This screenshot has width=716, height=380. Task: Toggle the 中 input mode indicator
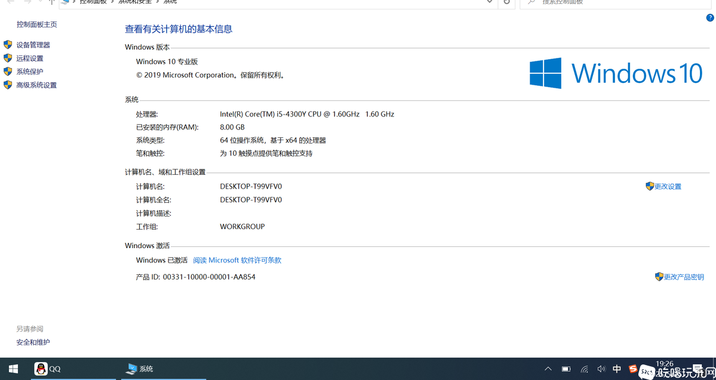tap(617, 369)
